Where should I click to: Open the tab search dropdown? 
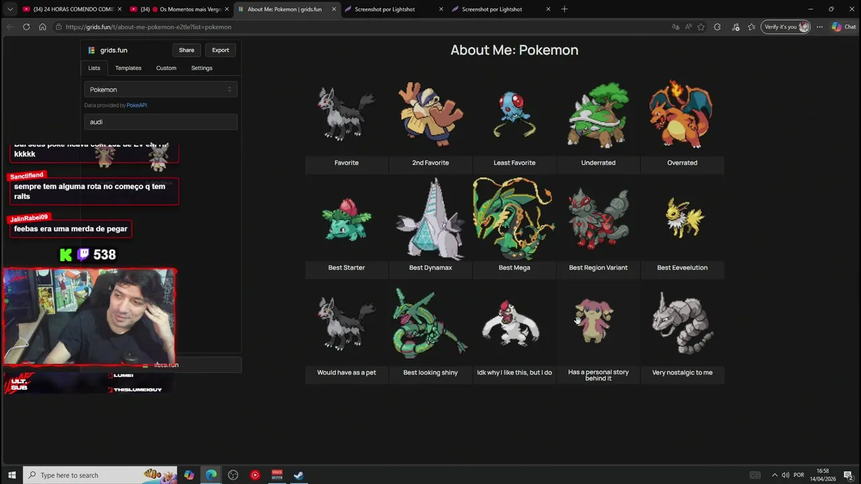[9, 9]
